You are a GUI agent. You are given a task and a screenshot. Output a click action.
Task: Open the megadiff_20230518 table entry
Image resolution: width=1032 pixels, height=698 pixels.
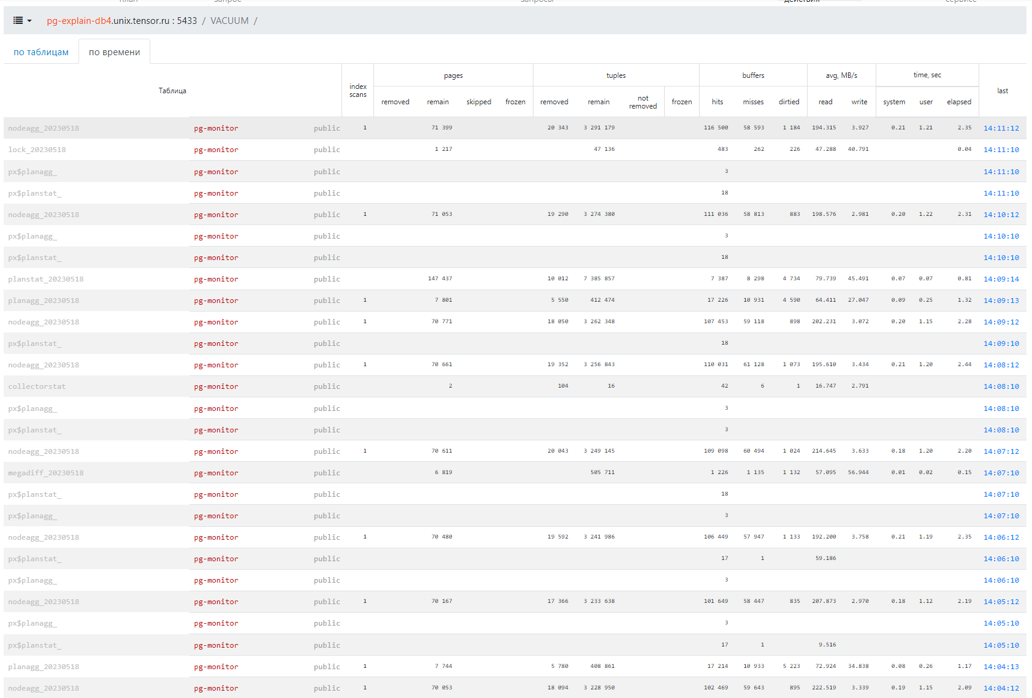click(46, 473)
